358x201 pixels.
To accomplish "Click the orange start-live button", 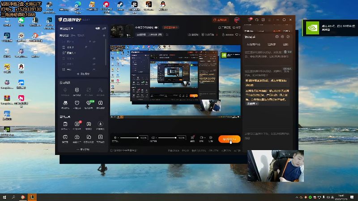I will point(229,139).
